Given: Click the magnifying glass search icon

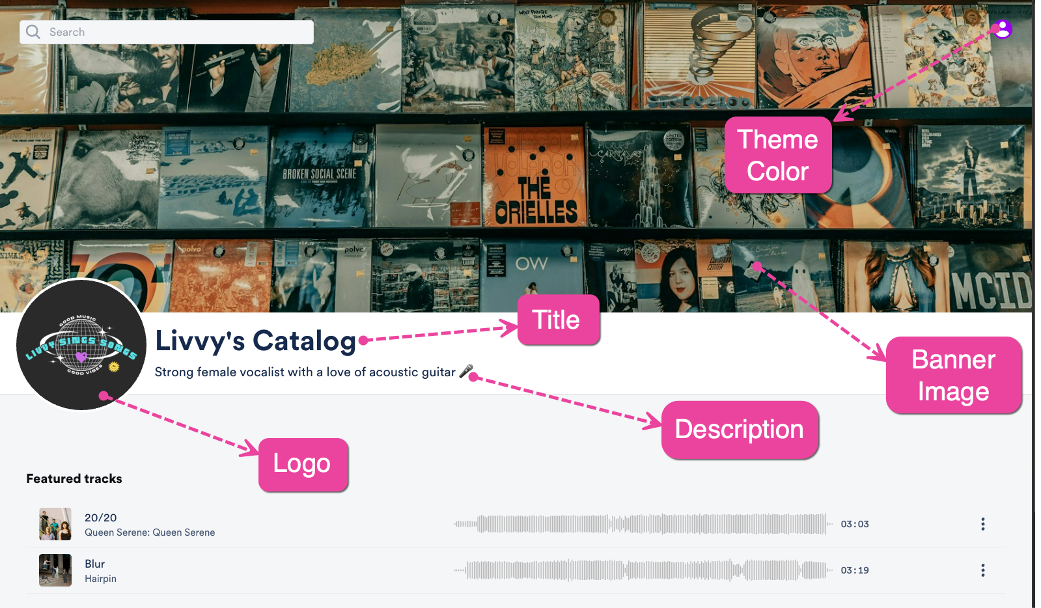Looking at the screenshot, I should (33, 32).
